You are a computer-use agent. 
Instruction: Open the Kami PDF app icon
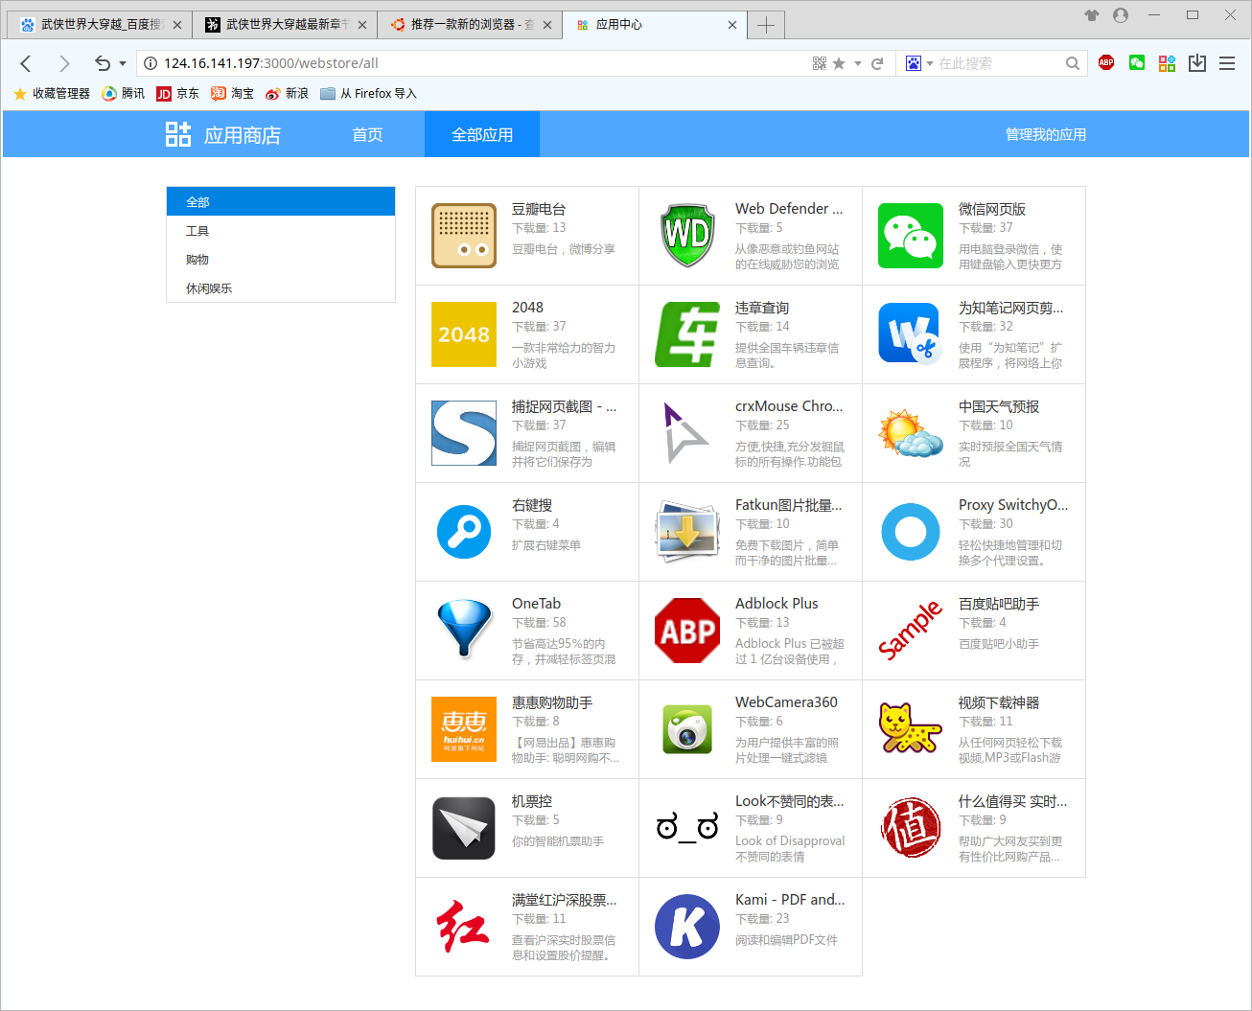(x=687, y=927)
